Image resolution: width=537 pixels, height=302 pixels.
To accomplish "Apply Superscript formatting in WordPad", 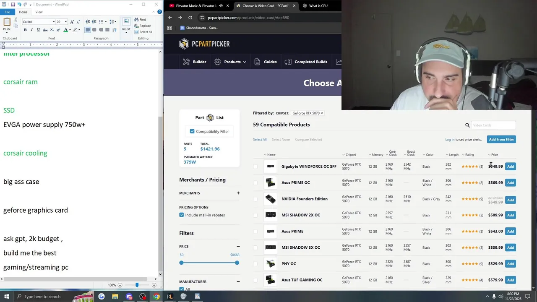I will click(x=59, y=30).
